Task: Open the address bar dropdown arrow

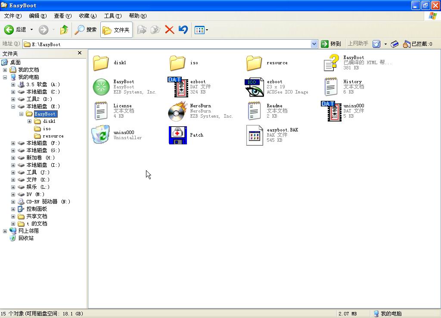Action: click(314, 44)
